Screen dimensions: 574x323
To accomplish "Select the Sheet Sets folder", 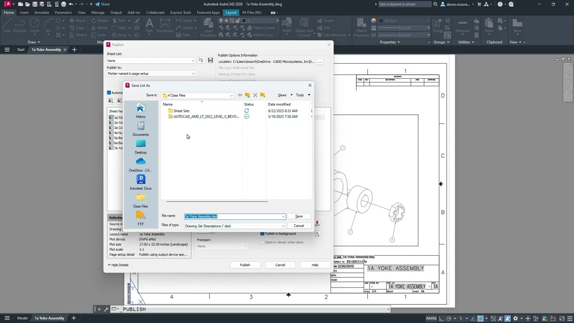I will pos(179,111).
